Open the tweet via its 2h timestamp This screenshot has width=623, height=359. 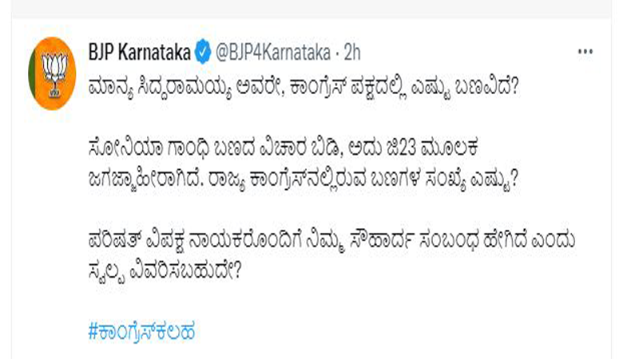click(x=352, y=52)
